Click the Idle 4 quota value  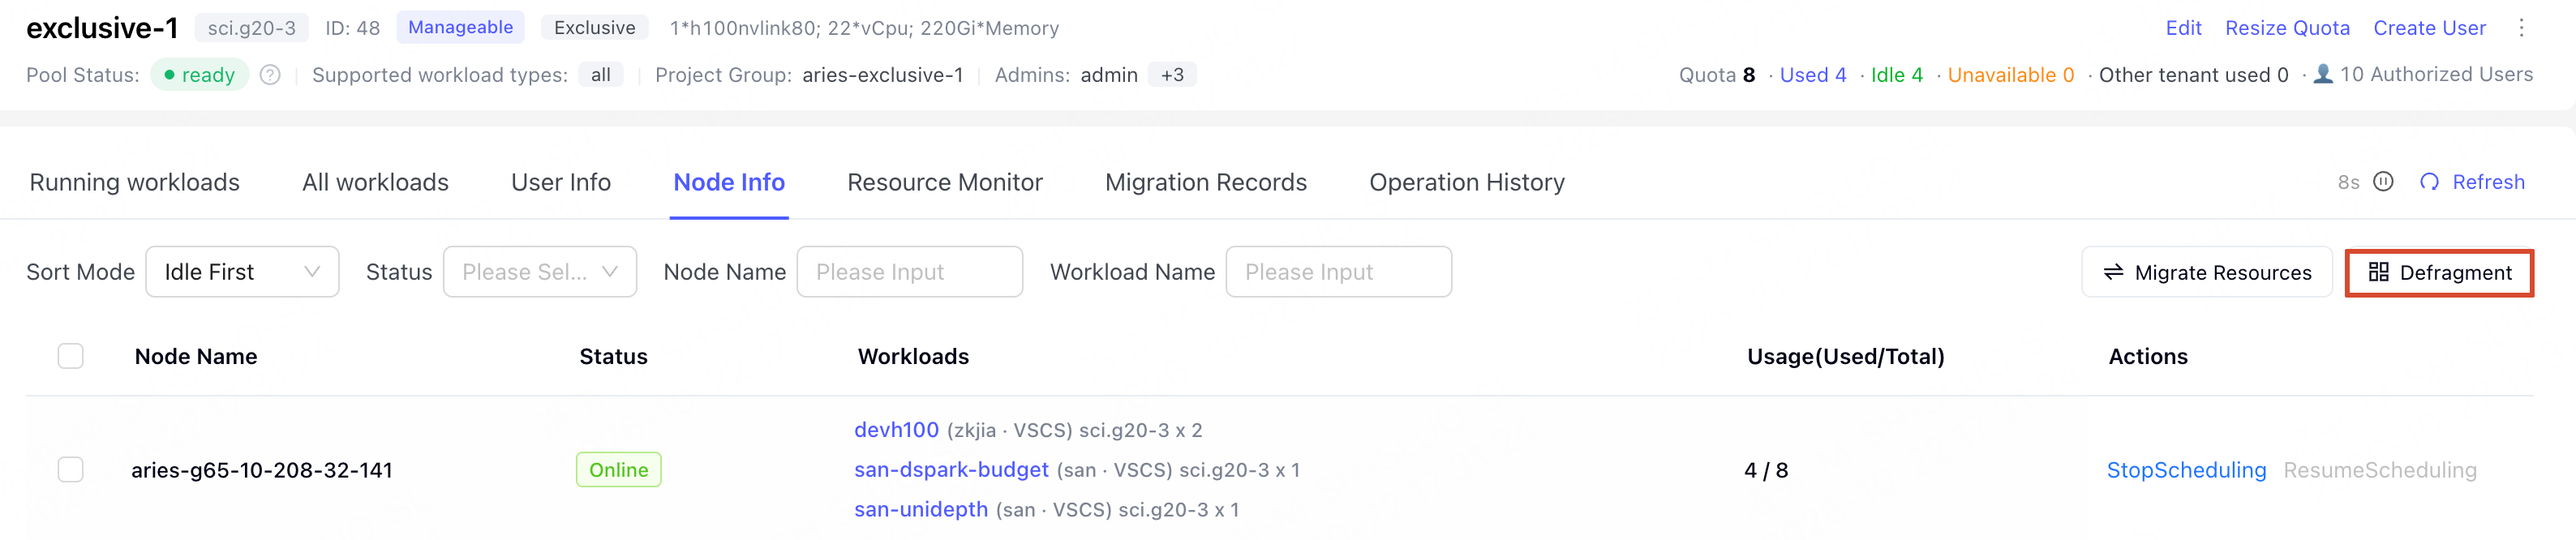pos(1896,75)
